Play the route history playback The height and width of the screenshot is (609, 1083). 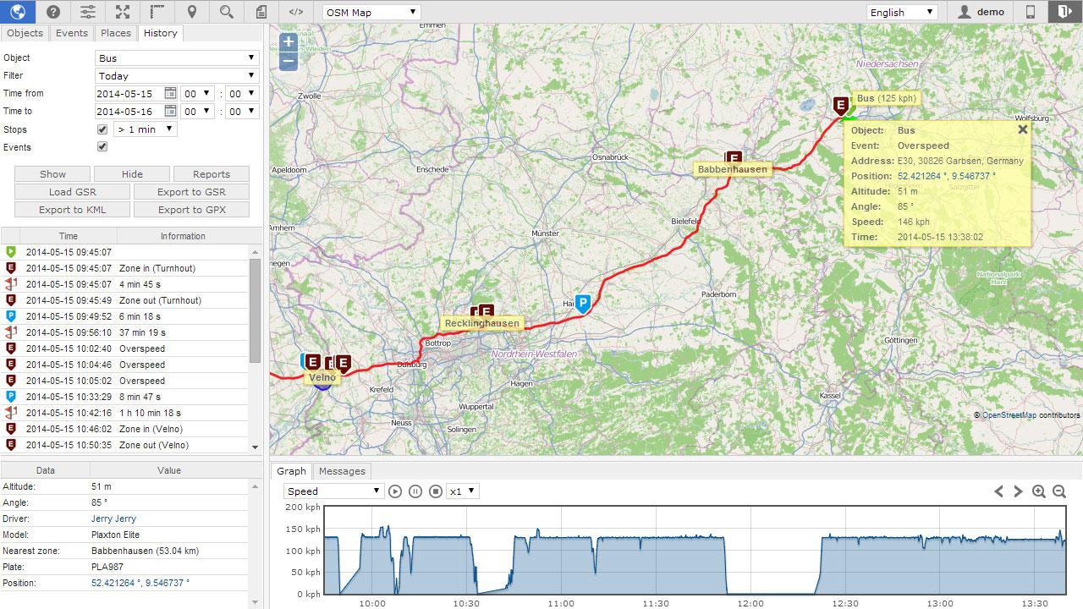pyautogui.click(x=395, y=491)
